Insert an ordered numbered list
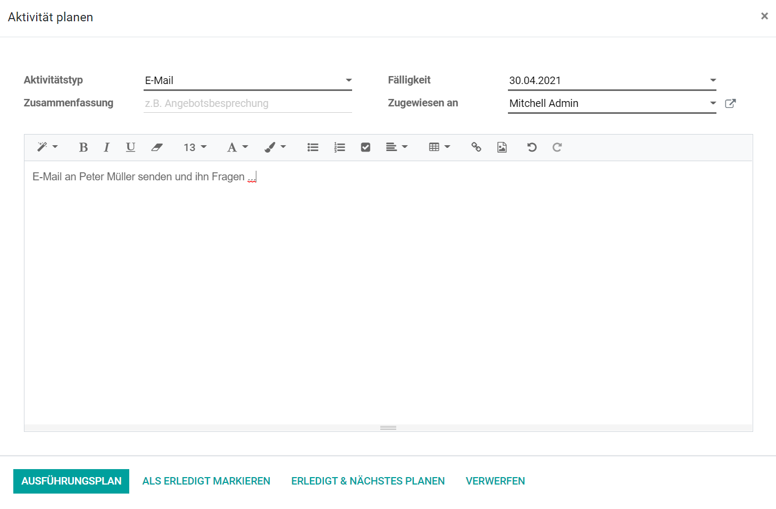 pyautogui.click(x=339, y=147)
